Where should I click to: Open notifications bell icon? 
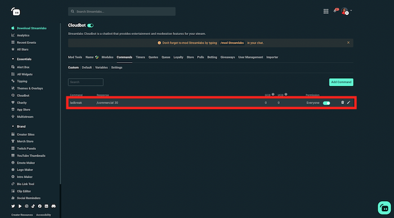pyautogui.click(x=335, y=11)
